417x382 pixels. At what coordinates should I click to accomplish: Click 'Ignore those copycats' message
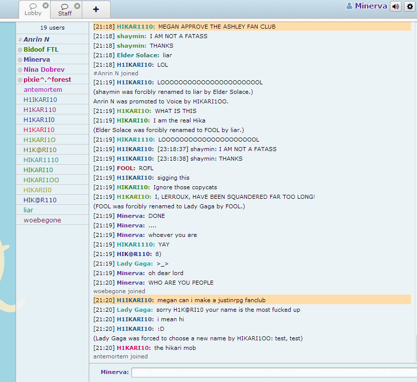(185, 188)
